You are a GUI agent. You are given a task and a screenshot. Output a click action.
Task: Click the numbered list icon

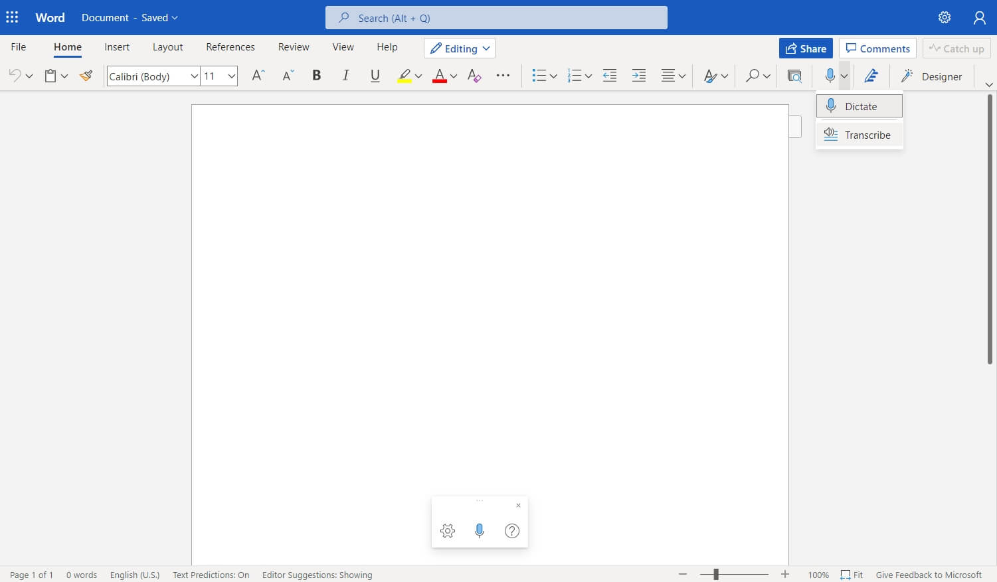coord(574,76)
